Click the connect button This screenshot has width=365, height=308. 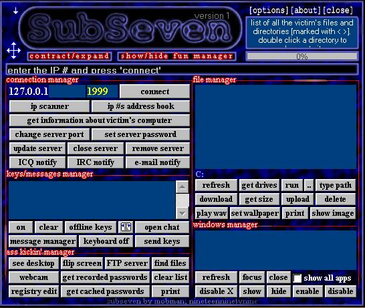(x=155, y=92)
